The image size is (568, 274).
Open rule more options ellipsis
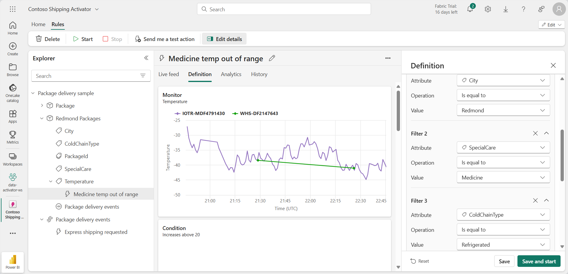[x=388, y=58]
